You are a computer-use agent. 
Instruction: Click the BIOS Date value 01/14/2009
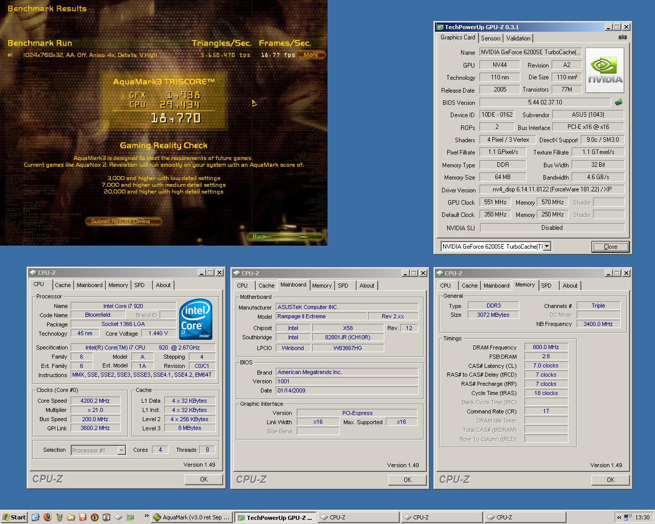(347, 390)
